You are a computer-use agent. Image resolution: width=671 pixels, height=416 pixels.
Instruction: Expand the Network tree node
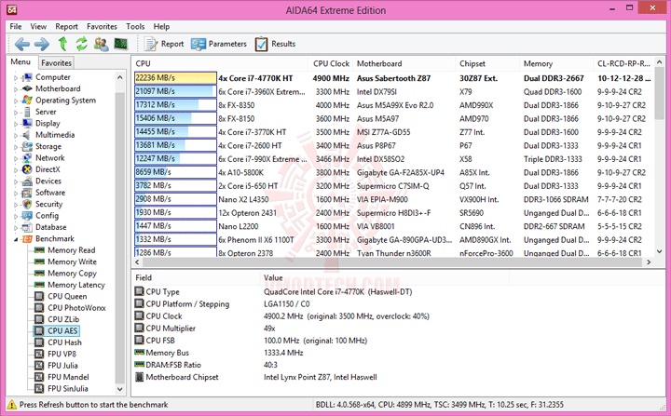click(x=16, y=158)
